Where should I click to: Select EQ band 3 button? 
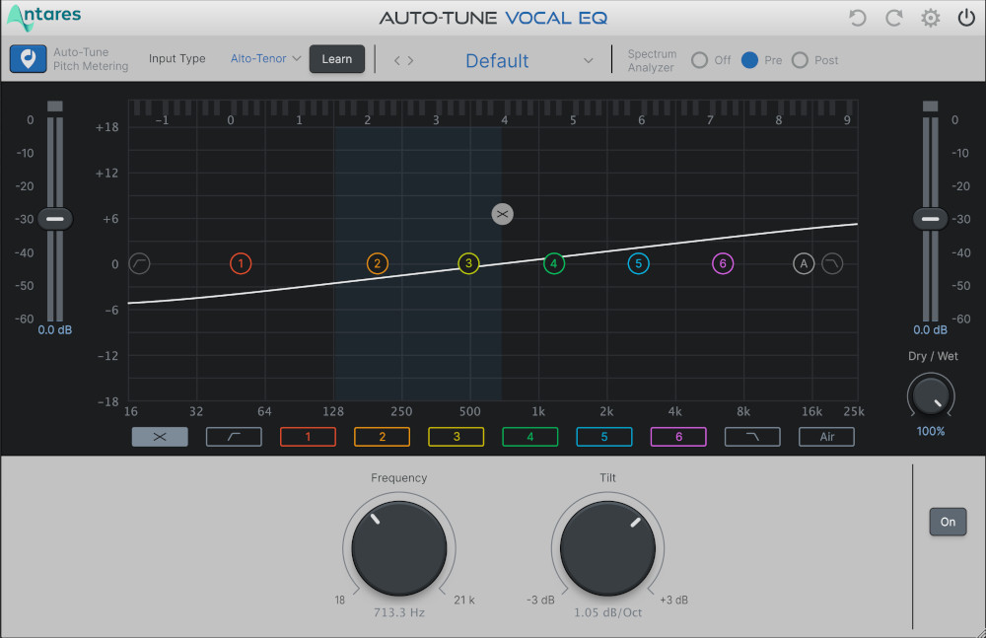point(456,436)
